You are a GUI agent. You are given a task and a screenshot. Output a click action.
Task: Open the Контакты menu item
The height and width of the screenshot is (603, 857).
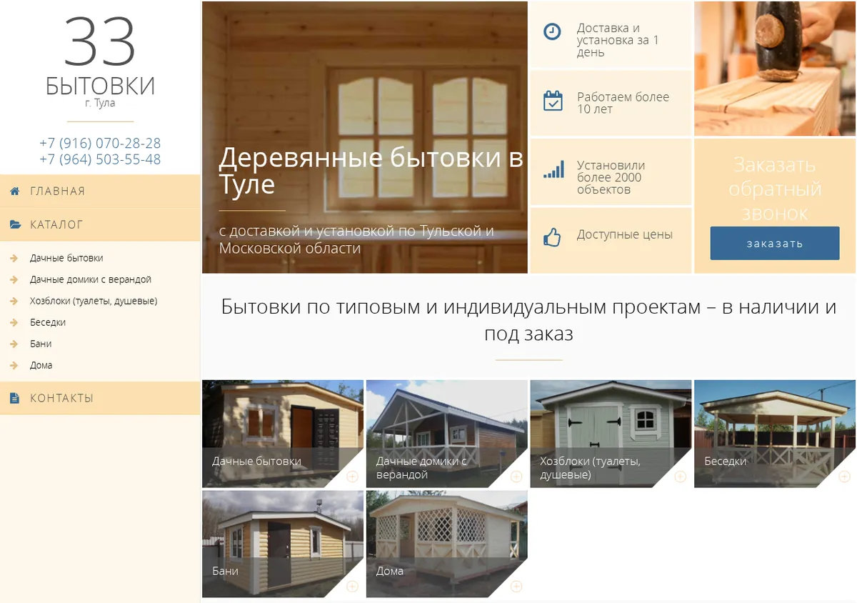(x=100, y=398)
